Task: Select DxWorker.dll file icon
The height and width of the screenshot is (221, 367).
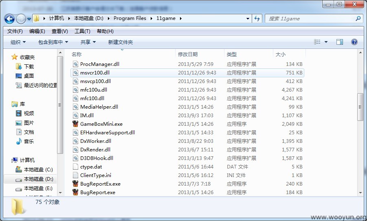Action: 75,141
